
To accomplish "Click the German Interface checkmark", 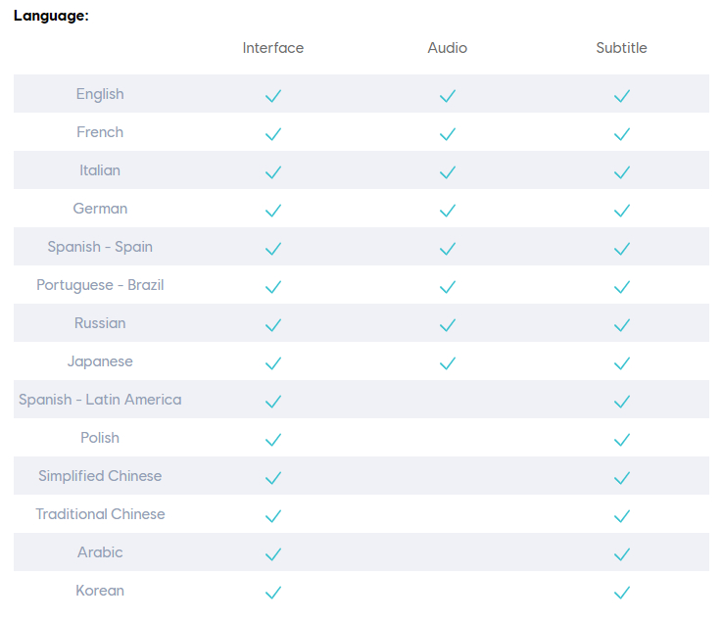I will point(273,211).
